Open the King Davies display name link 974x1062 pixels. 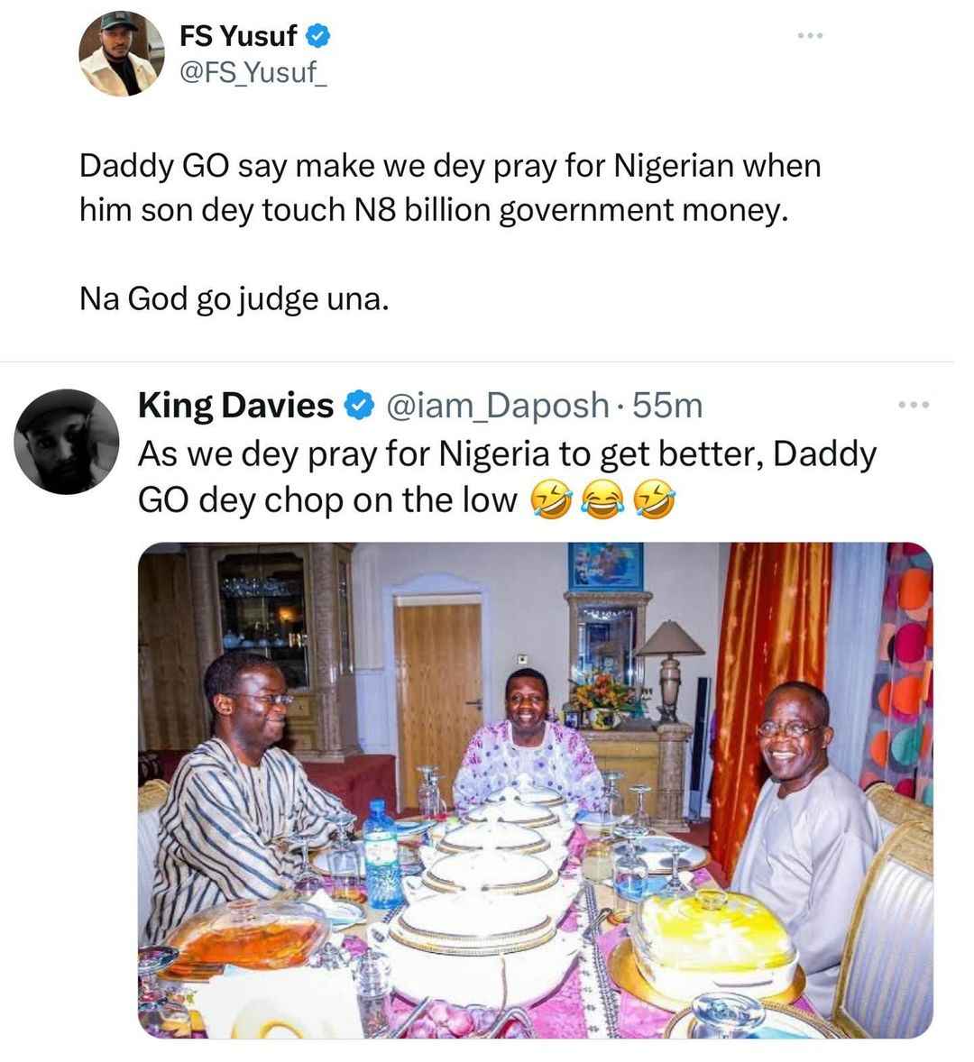(235, 405)
